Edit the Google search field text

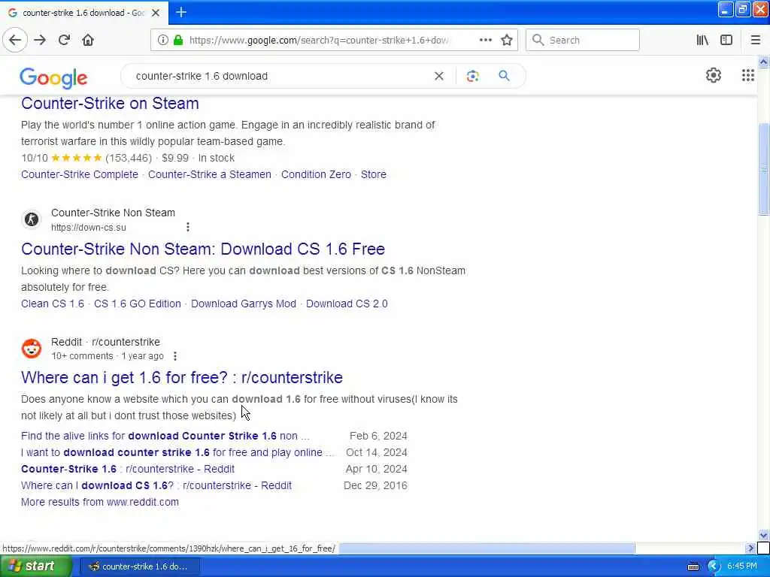click(x=281, y=76)
